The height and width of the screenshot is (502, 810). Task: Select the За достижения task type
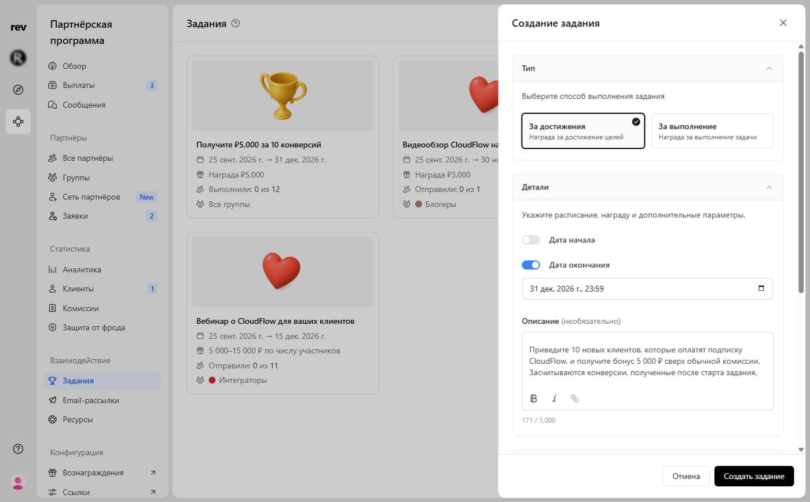(x=583, y=131)
